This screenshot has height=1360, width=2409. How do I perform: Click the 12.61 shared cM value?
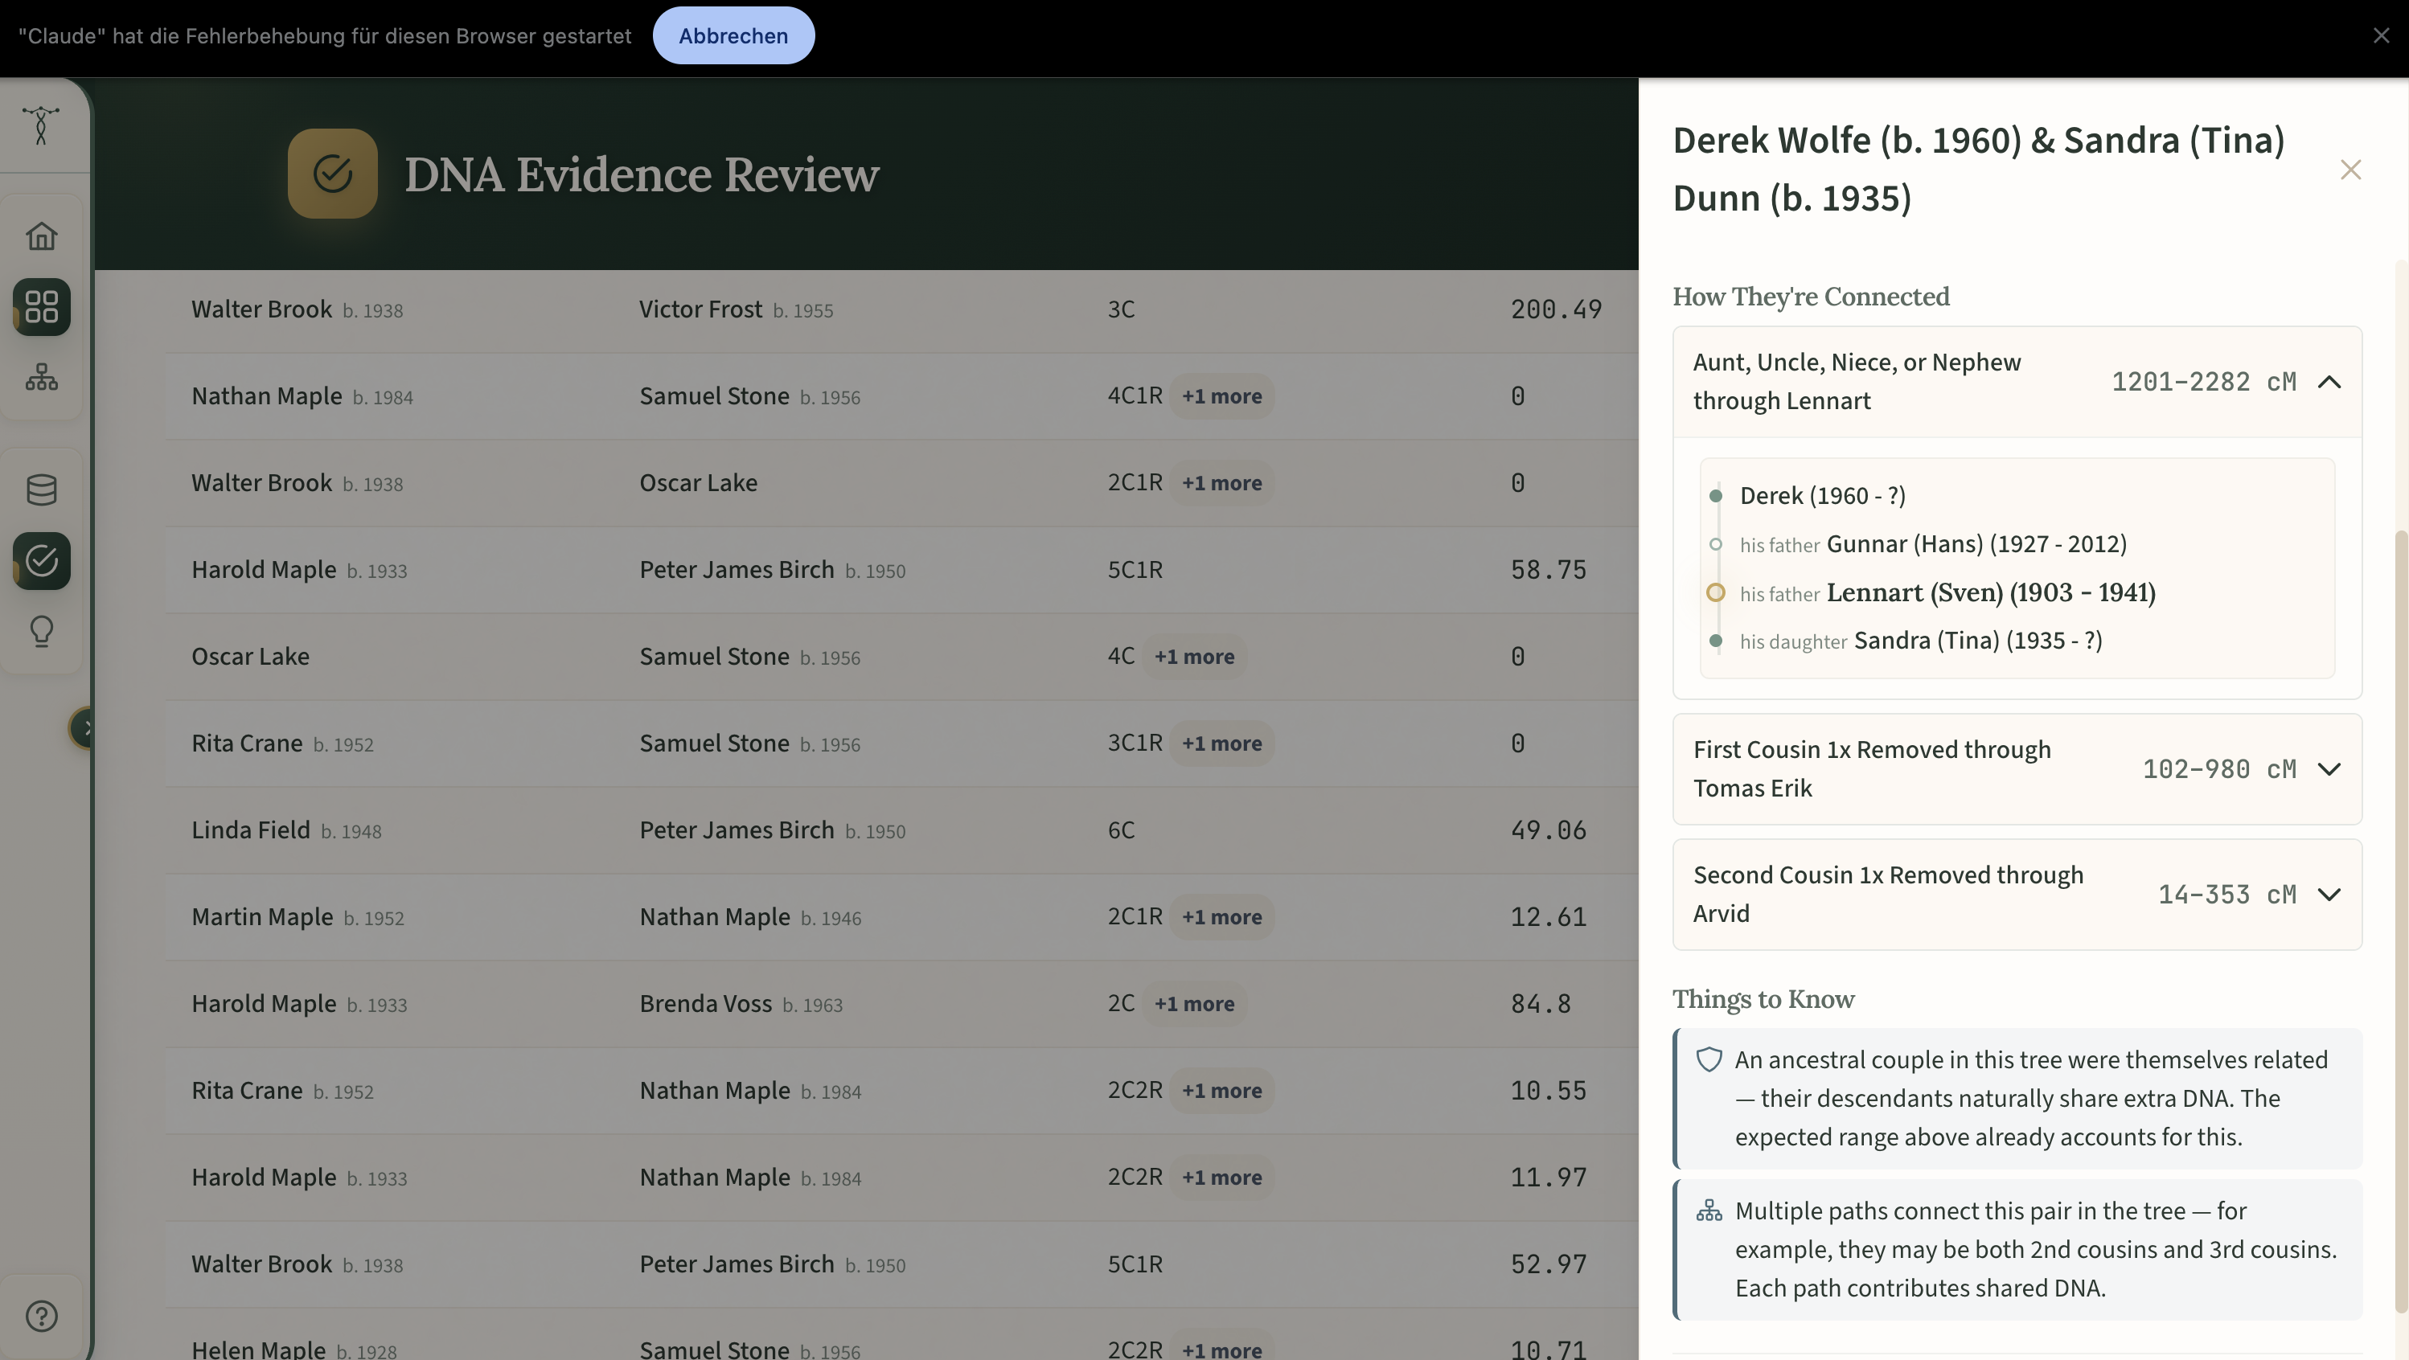click(x=1548, y=917)
